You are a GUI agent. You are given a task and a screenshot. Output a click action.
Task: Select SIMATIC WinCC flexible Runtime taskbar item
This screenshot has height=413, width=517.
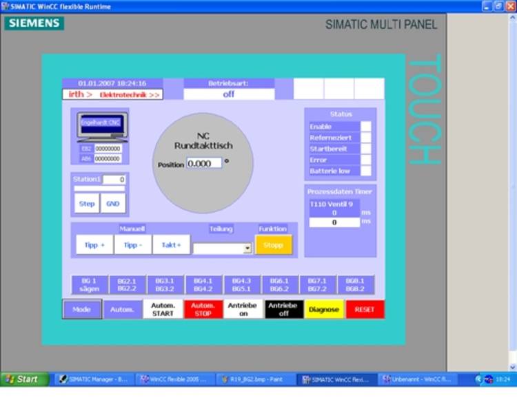pyautogui.click(x=337, y=379)
